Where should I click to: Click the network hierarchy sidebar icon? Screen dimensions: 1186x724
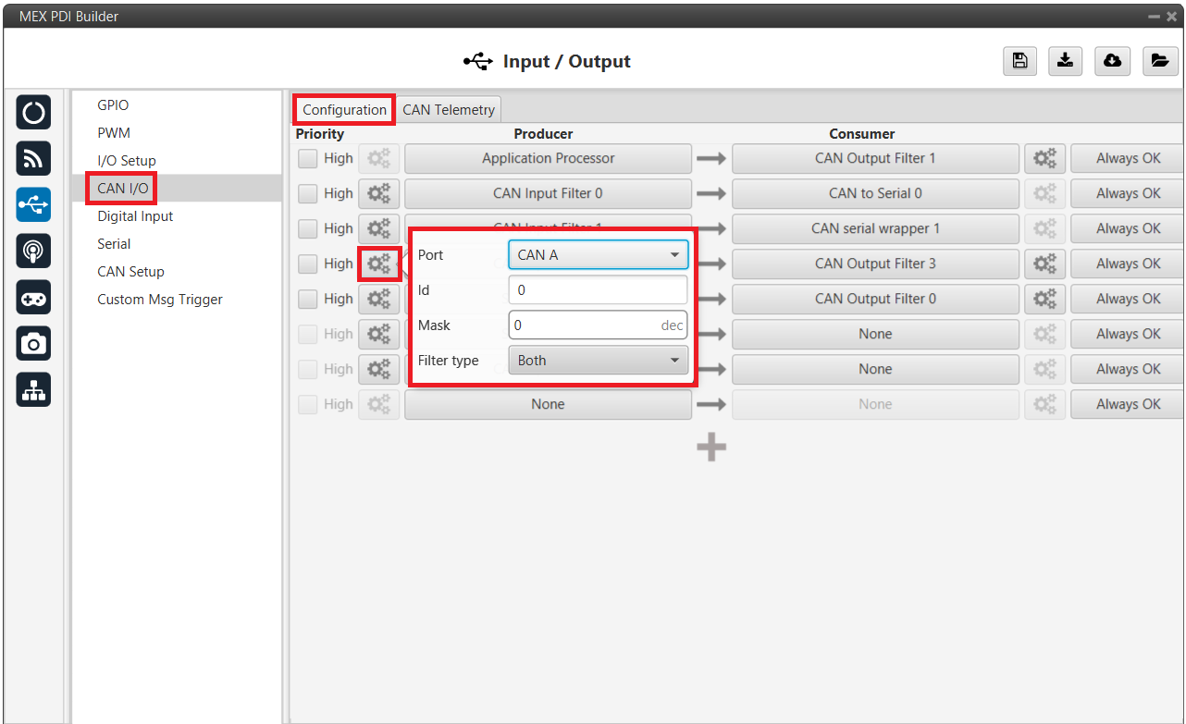click(33, 390)
